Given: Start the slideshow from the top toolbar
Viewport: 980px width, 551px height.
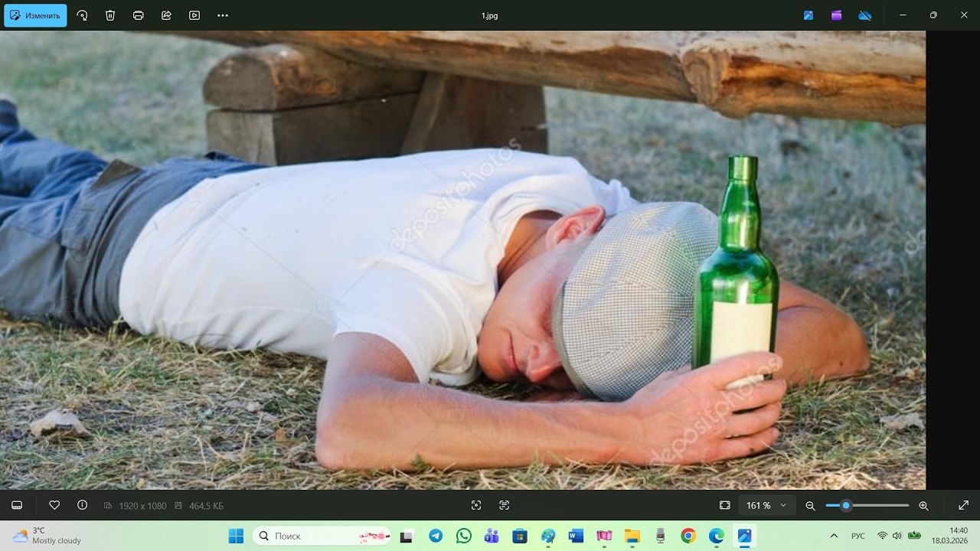Looking at the screenshot, I should [x=194, y=15].
